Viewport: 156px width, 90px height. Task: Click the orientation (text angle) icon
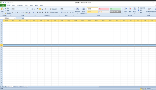click(x=46, y=9)
